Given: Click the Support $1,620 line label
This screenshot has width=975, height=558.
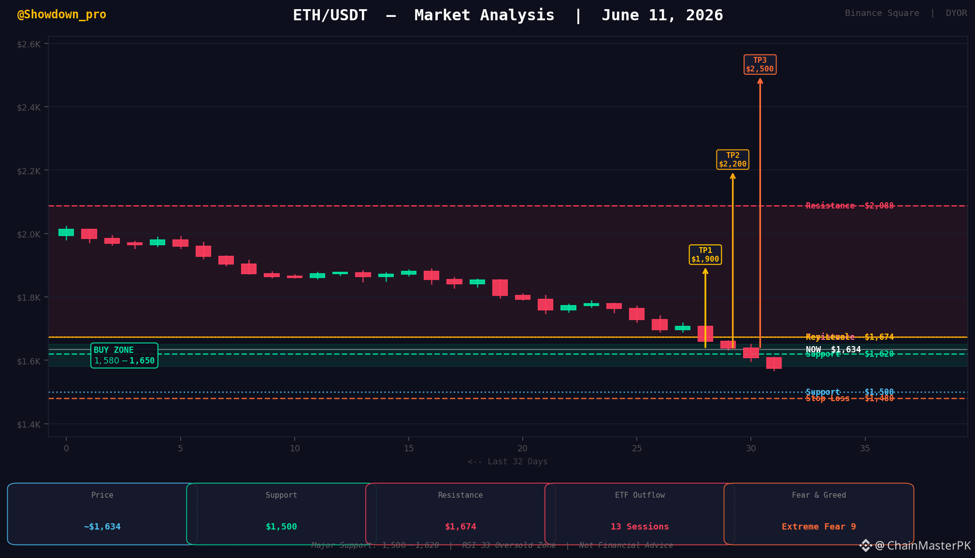Looking at the screenshot, I should [x=849, y=354].
